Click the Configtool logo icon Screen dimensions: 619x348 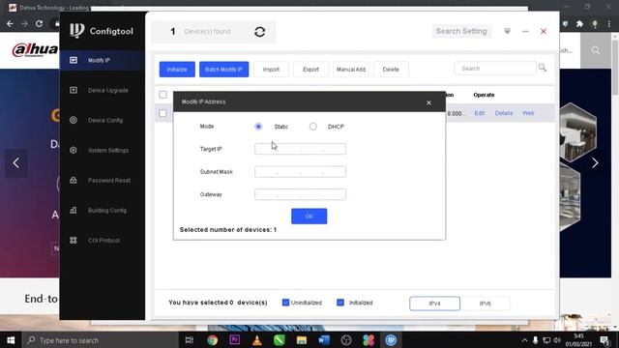tap(77, 30)
